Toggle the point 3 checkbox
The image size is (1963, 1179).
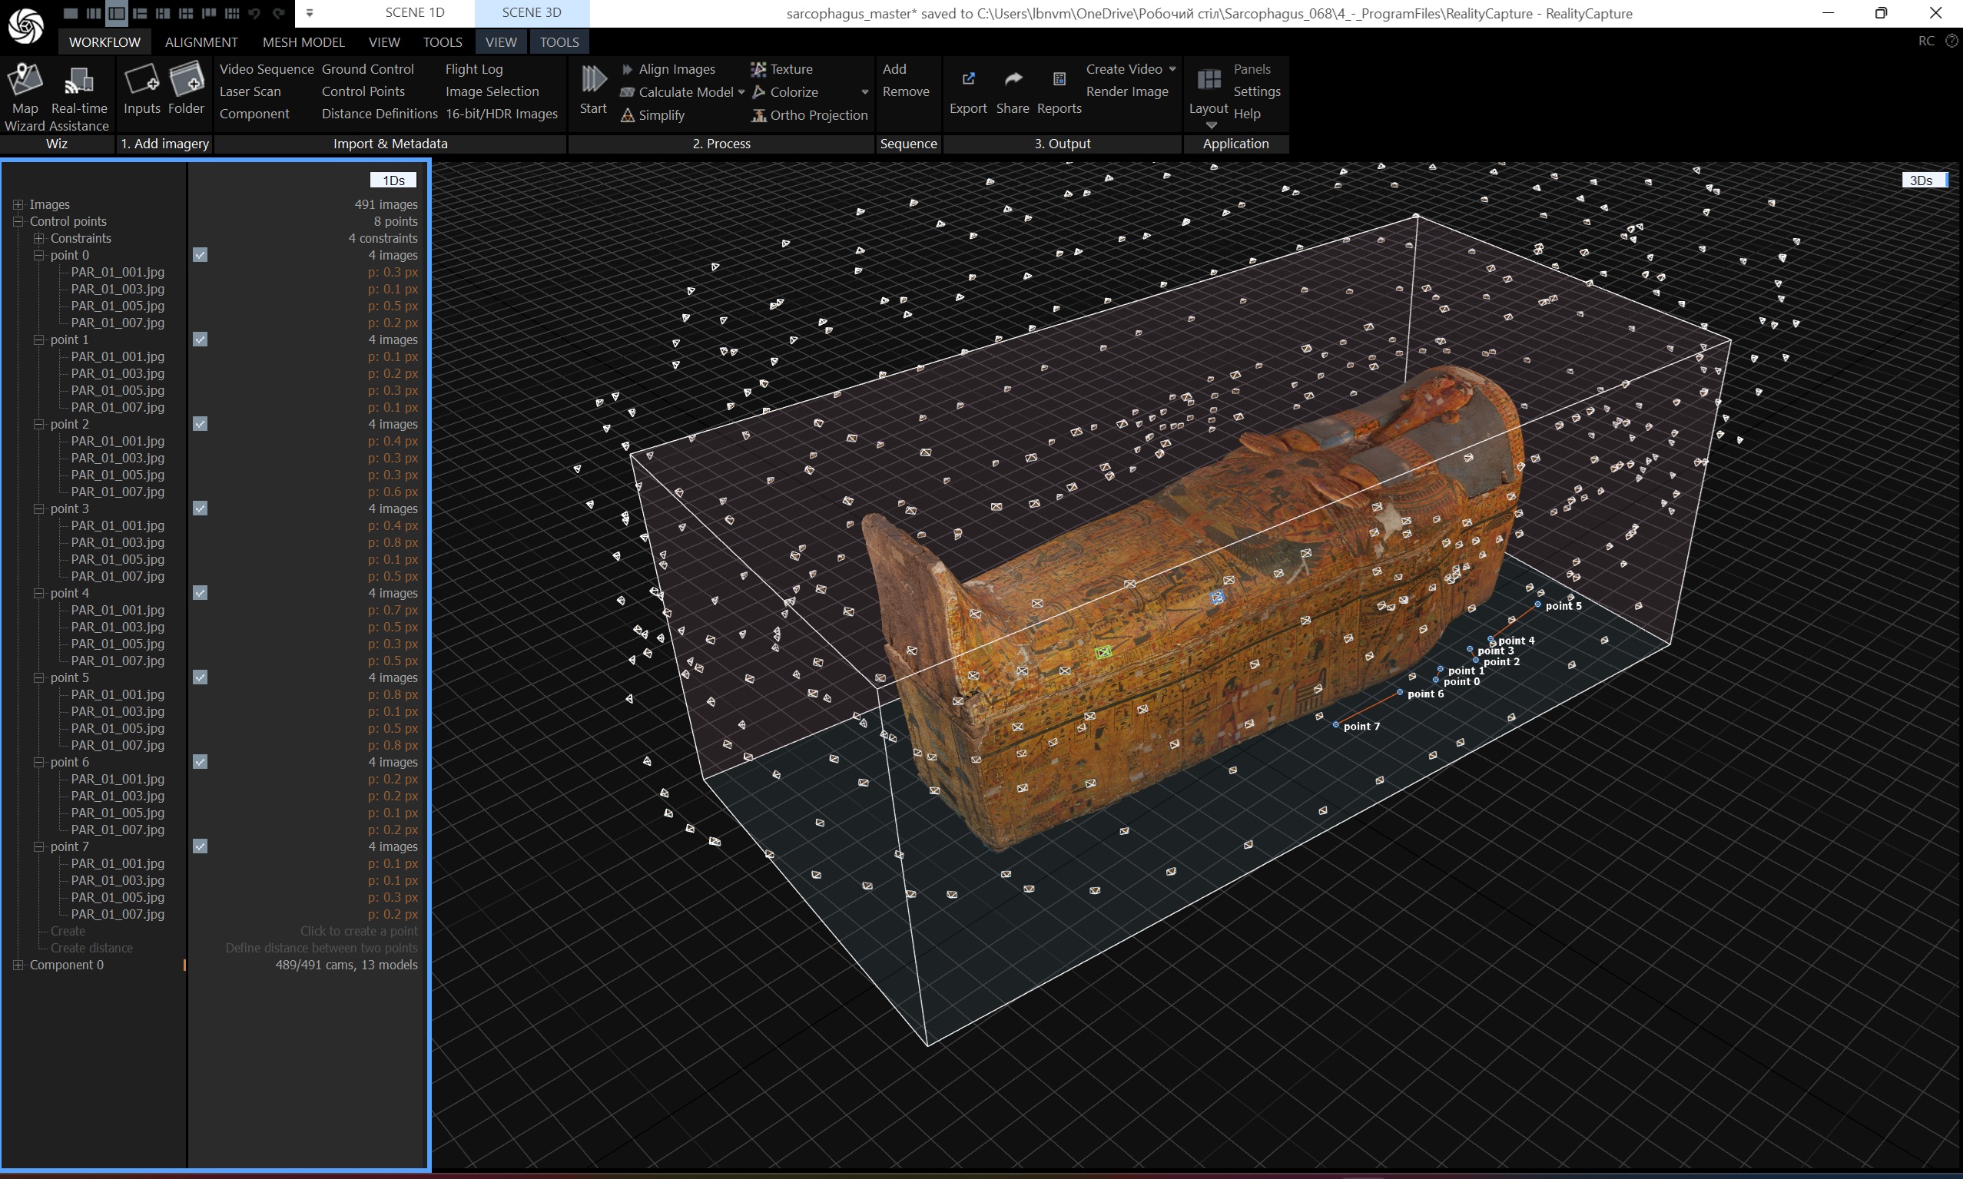coord(201,508)
